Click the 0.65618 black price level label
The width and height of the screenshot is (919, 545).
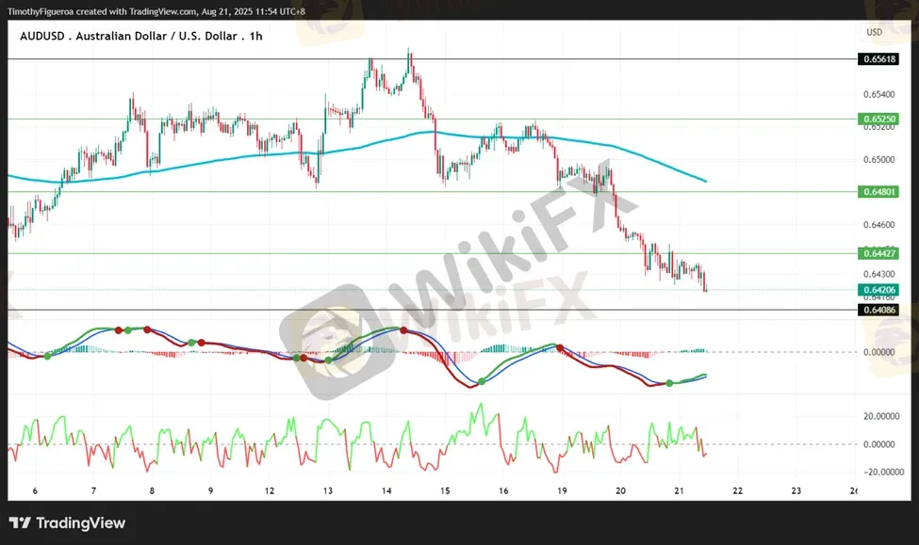click(878, 59)
